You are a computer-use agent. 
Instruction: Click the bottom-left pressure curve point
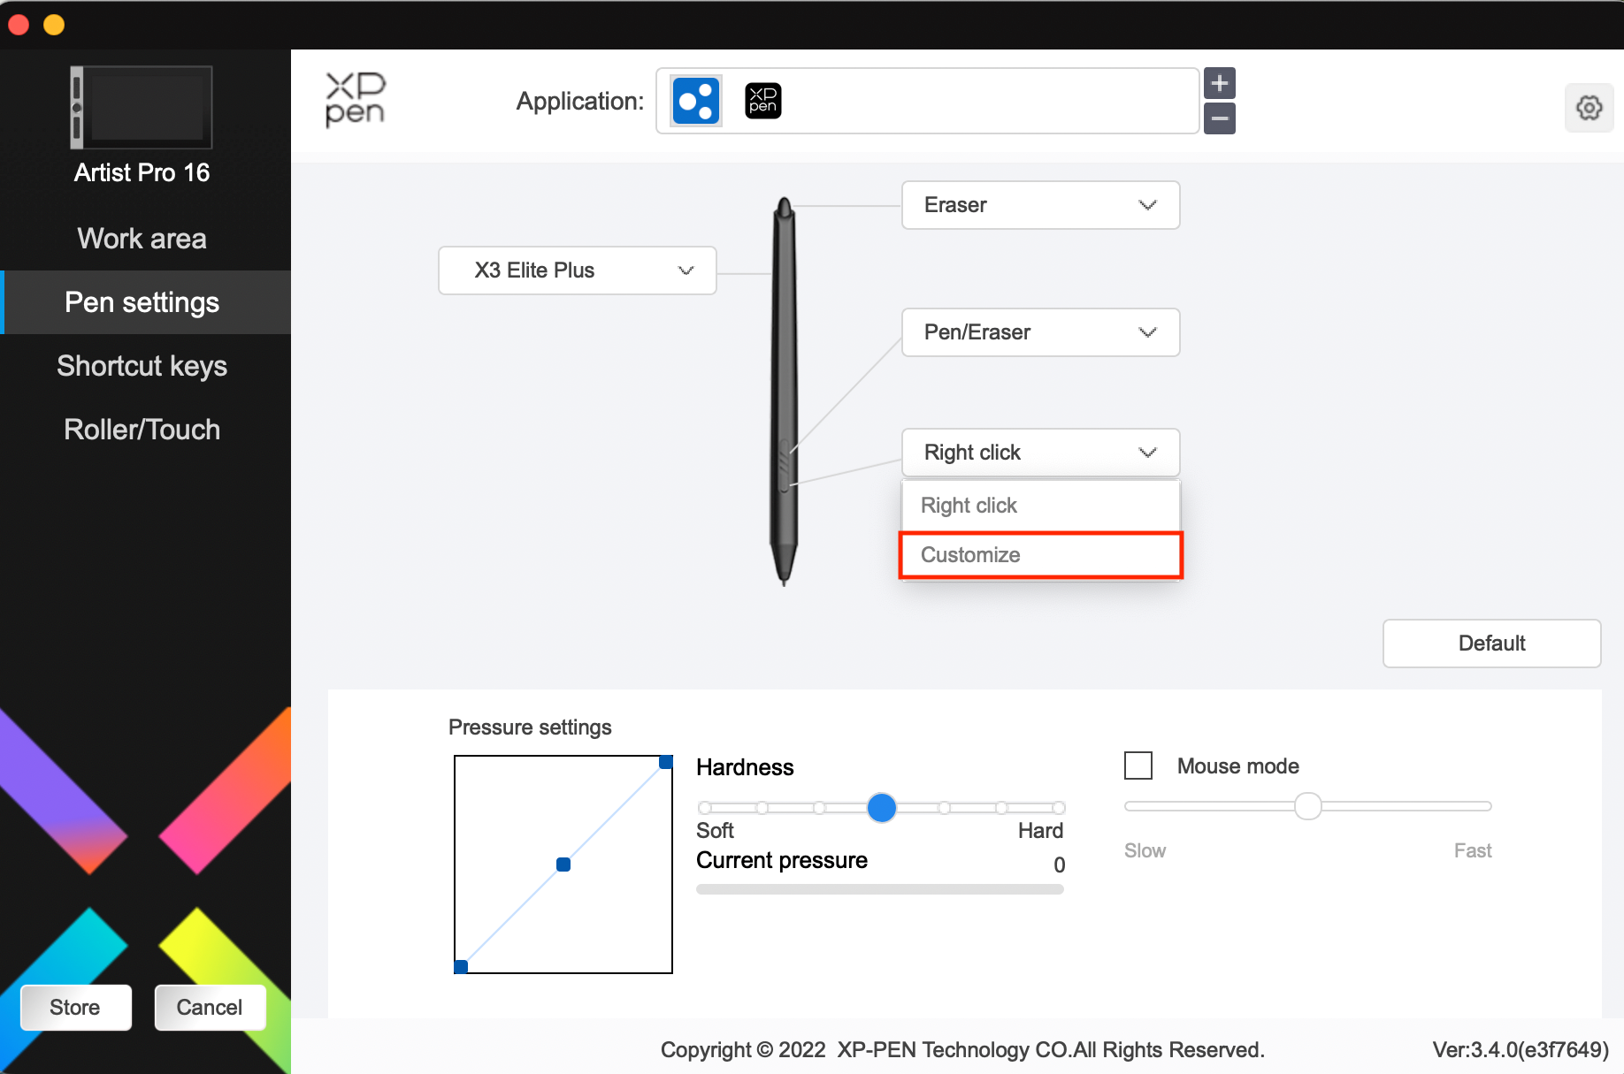click(461, 967)
